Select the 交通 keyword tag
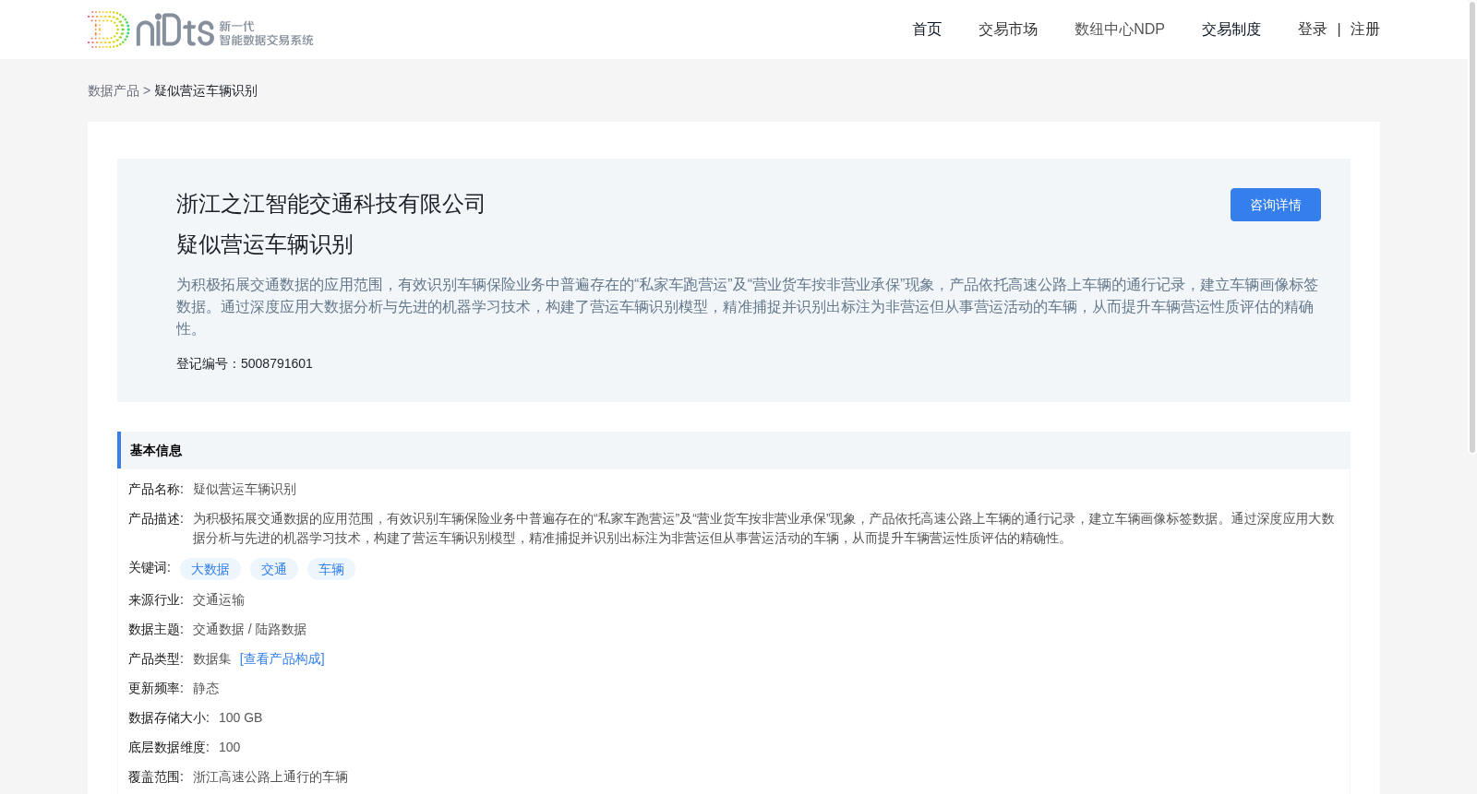The width and height of the screenshot is (1477, 794). [274, 569]
